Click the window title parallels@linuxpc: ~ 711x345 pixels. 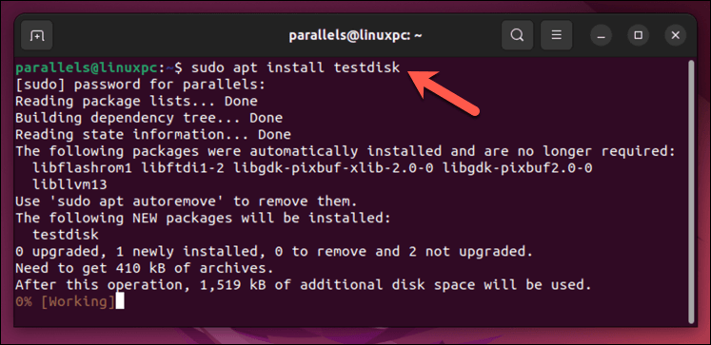click(356, 35)
